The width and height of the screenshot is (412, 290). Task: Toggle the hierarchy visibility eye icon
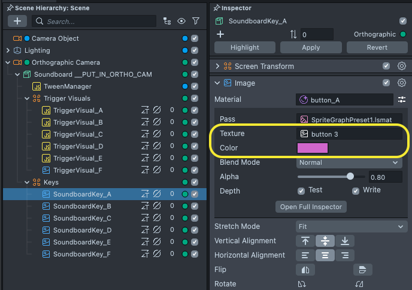[x=181, y=21]
